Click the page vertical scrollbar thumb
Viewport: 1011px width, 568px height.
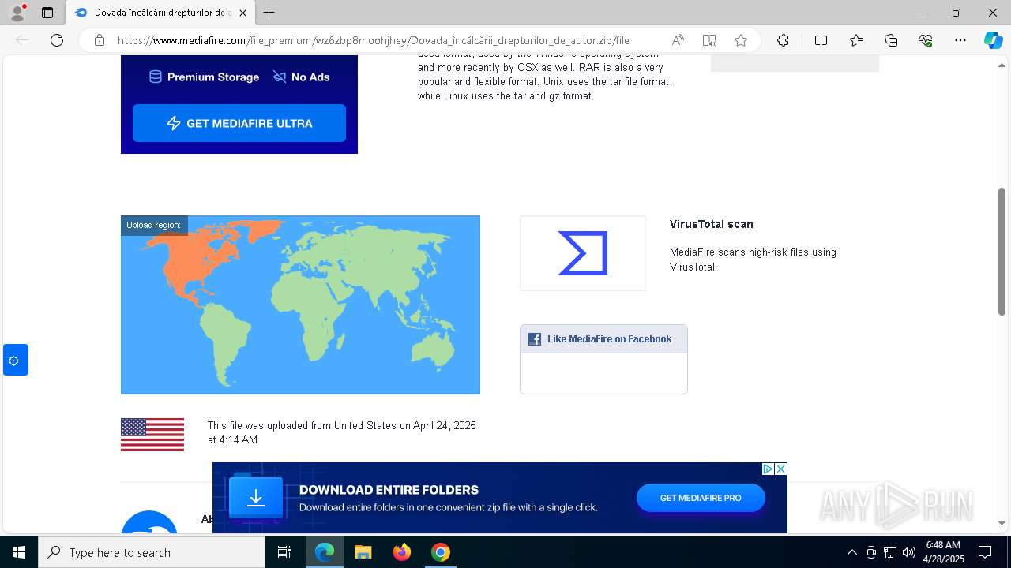1002,251
